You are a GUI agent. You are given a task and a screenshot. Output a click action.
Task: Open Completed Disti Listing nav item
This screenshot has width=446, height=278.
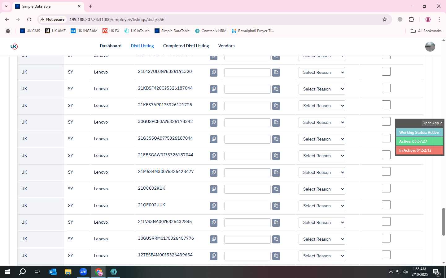(186, 46)
